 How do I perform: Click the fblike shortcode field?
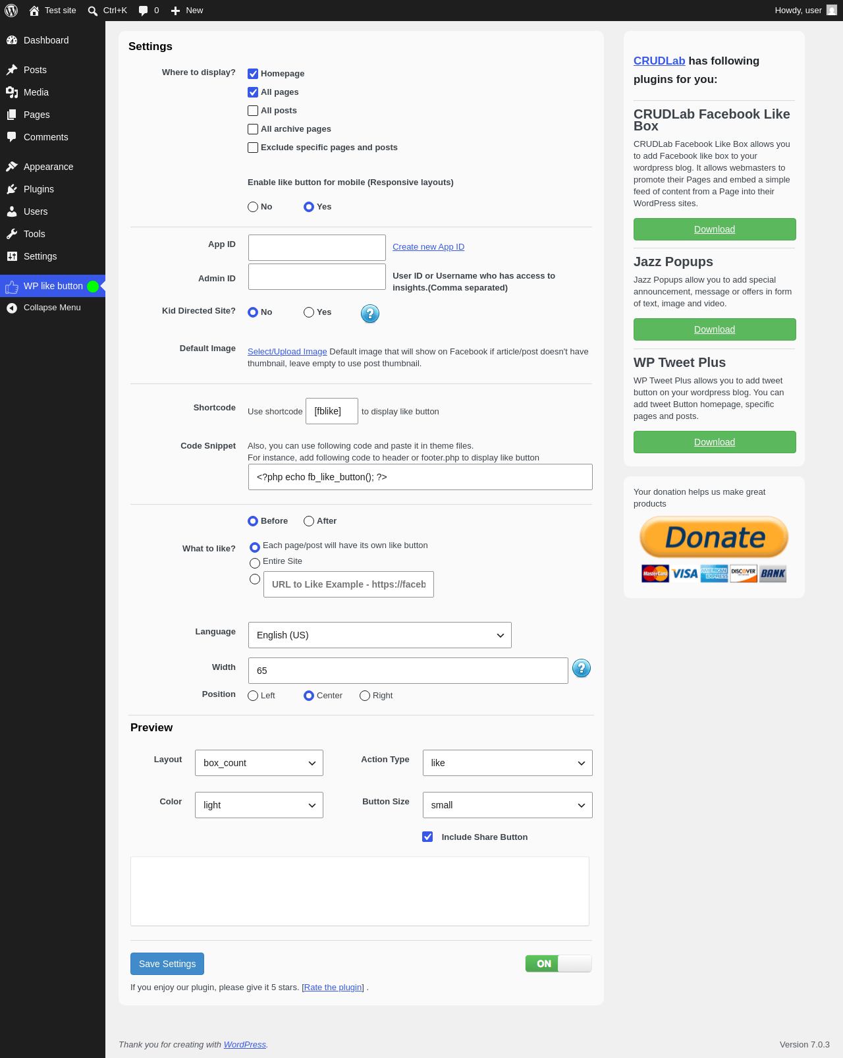point(332,411)
